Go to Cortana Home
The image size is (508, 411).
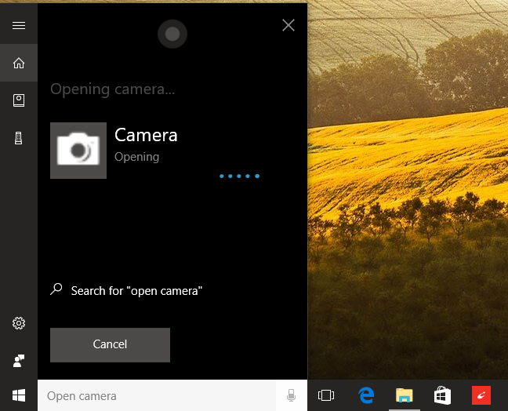click(19, 63)
